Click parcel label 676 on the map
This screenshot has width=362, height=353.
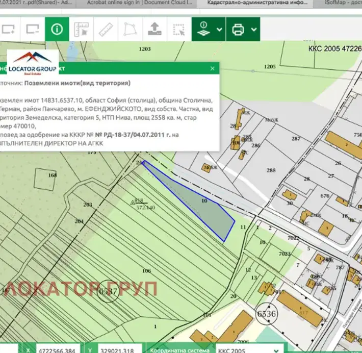pos(325,196)
